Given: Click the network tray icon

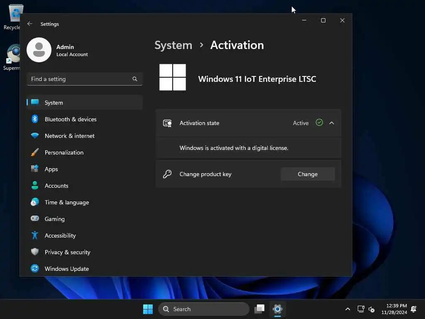Looking at the screenshot, I should pos(361,309).
